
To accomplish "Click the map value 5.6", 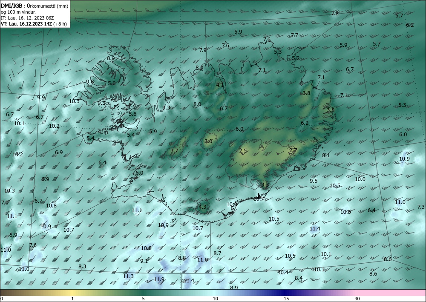I will [x=132, y=114].
